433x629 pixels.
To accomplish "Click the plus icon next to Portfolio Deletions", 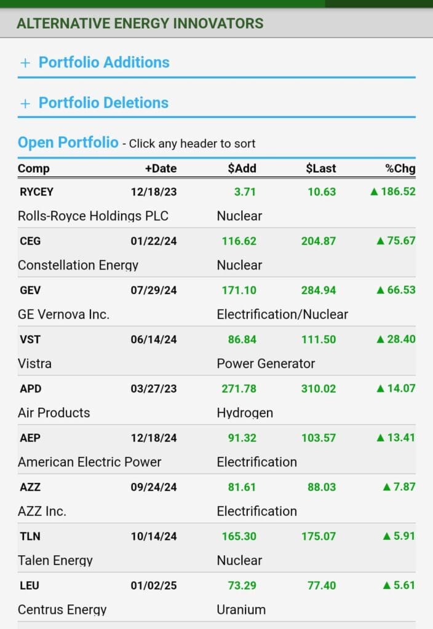I will (24, 103).
